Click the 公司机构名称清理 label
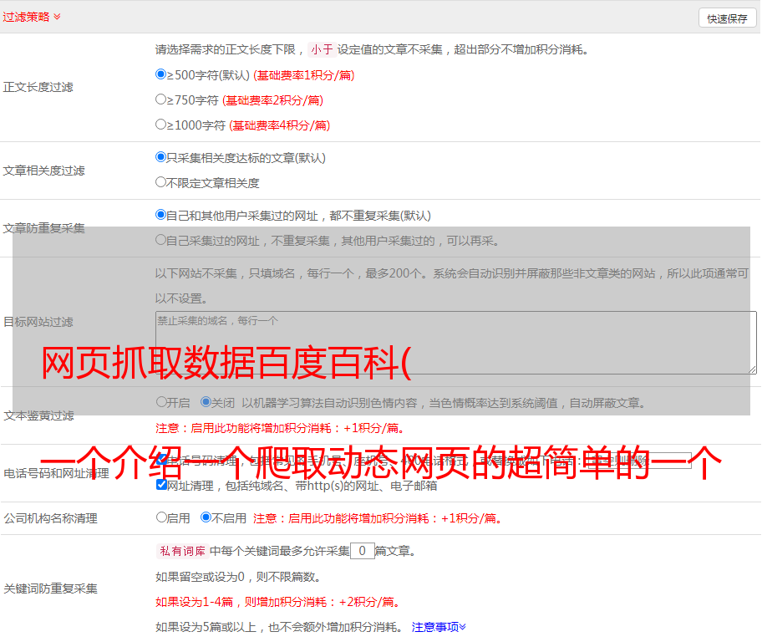This screenshot has width=762, height=642. pyautogui.click(x=50, y=518)
